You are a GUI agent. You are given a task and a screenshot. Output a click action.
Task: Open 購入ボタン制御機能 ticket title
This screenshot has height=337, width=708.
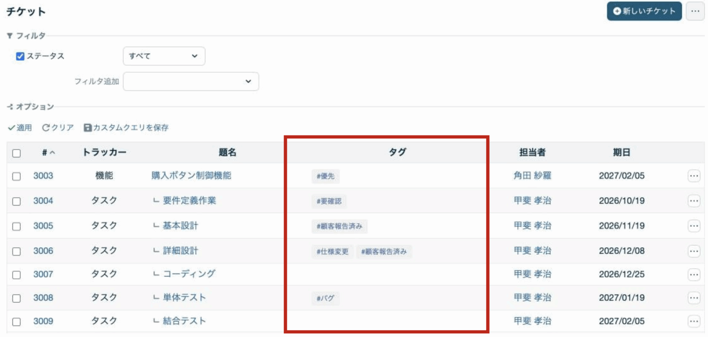(191, 175)
